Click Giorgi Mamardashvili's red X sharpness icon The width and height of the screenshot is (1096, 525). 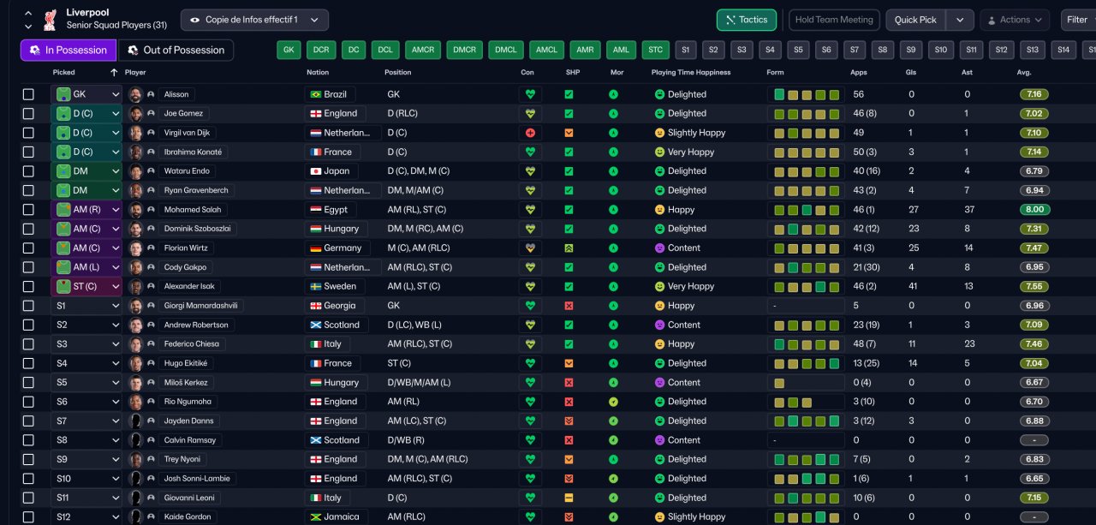569,306
